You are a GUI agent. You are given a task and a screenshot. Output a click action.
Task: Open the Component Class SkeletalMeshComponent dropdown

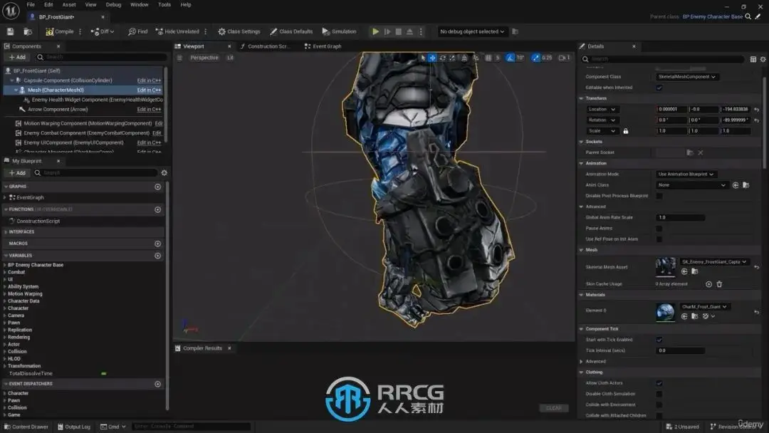(x=687, y=76)
